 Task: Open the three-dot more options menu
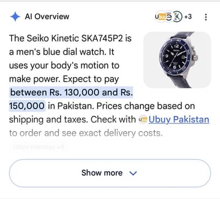tap(206, 17)
